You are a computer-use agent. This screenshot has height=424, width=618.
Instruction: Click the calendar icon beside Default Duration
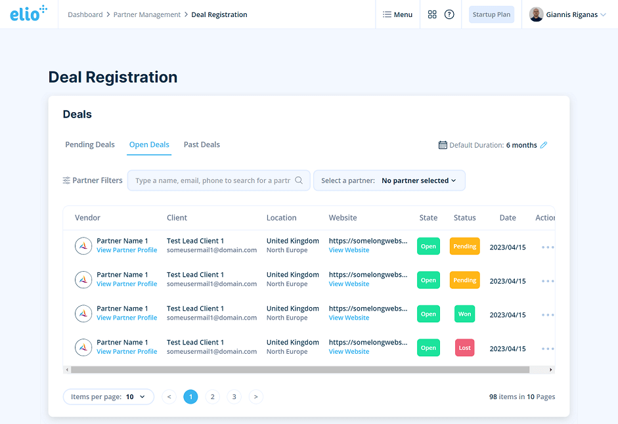pyautogui.click(x=443, y=145)
